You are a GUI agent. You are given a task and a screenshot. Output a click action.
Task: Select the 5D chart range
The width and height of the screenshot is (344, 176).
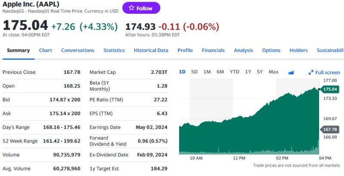[x=194, y=72]
